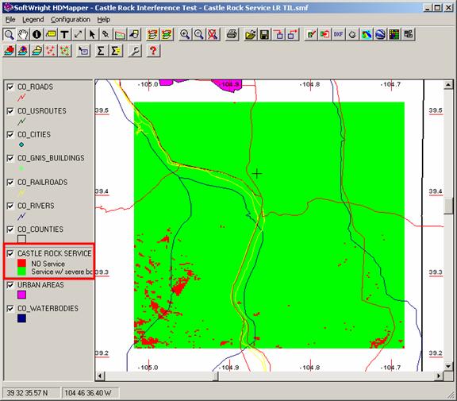The width and height of the screenshot is (457, 401).
Task: Click the red NO Service color swatch
Action: 21,264
